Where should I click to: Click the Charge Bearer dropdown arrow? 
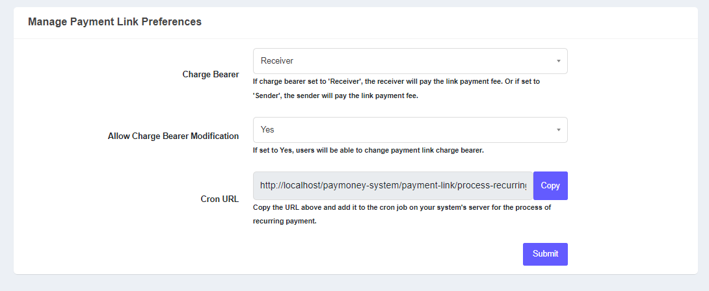click(x=558, y=61)
